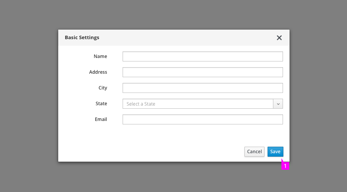Select the Address field label
Image resolution: width=347 pixels, height=192 pixels.
click(x=98, y=72)
